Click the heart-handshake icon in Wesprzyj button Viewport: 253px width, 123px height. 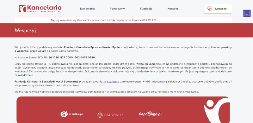209,9
